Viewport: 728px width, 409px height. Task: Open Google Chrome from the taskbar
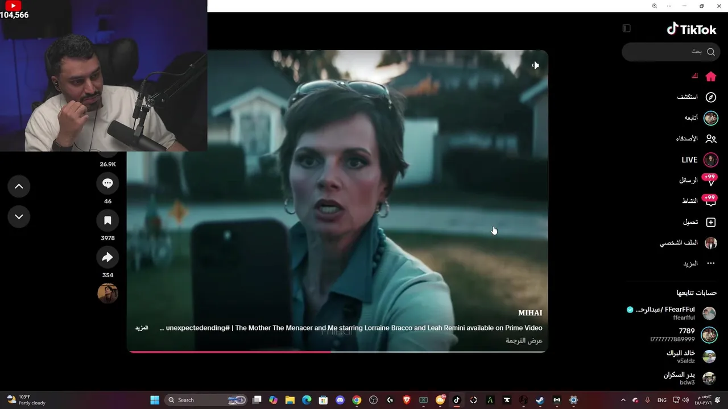click(x=357, y=400)
